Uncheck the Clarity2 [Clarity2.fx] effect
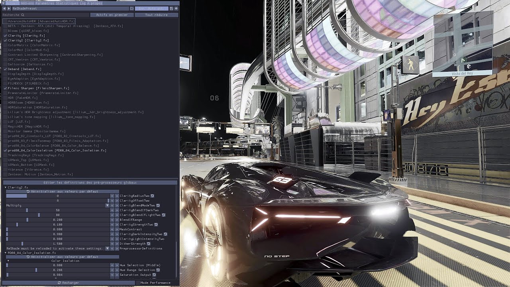This screenshot has height=287, width=510. 6,41
